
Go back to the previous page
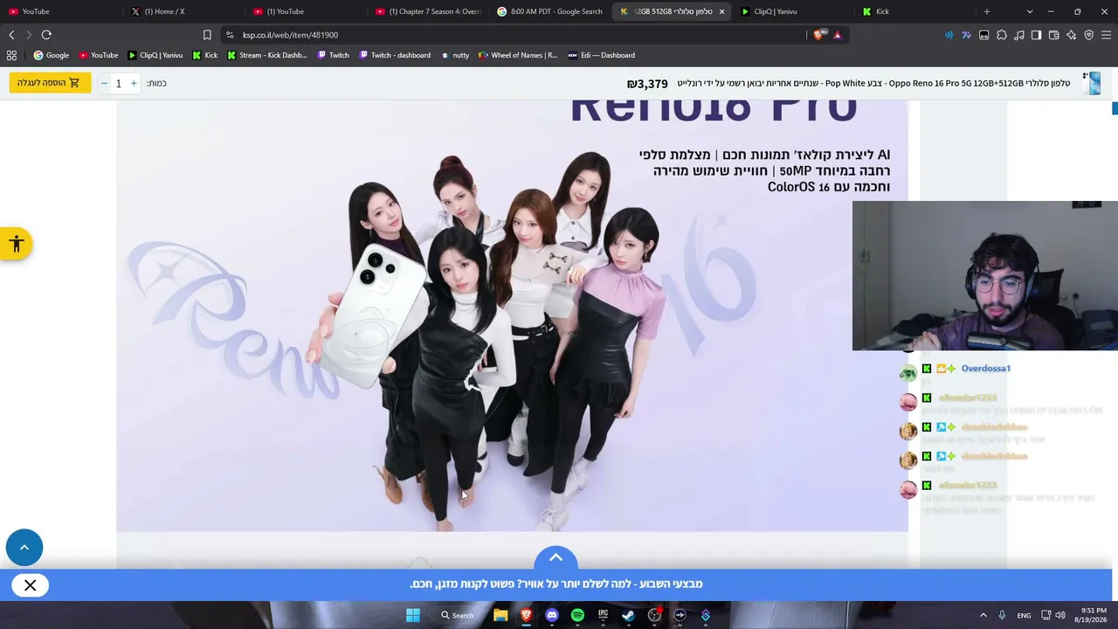pyautogui.click(x=11, y=35)
